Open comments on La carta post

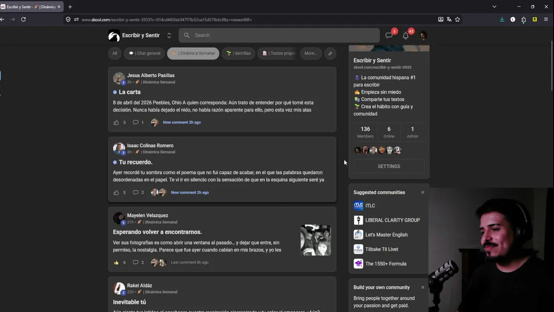135,123
